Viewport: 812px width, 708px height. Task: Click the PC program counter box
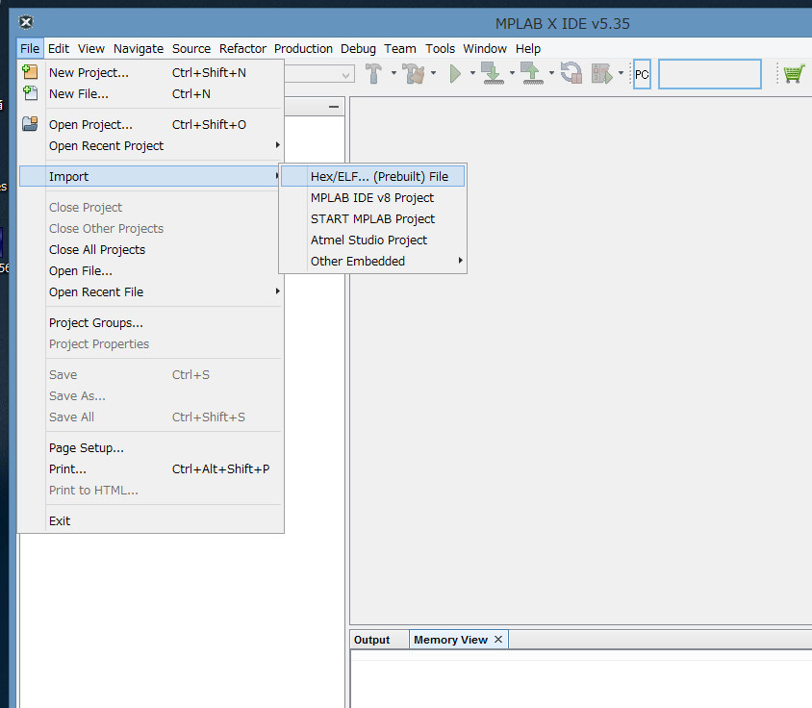click(x=642, y=75)
